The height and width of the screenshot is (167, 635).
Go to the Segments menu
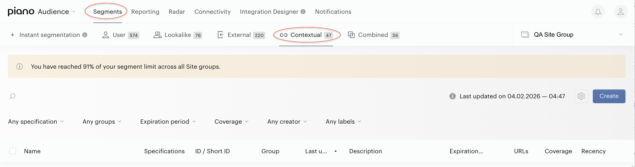tap(107, 12)
